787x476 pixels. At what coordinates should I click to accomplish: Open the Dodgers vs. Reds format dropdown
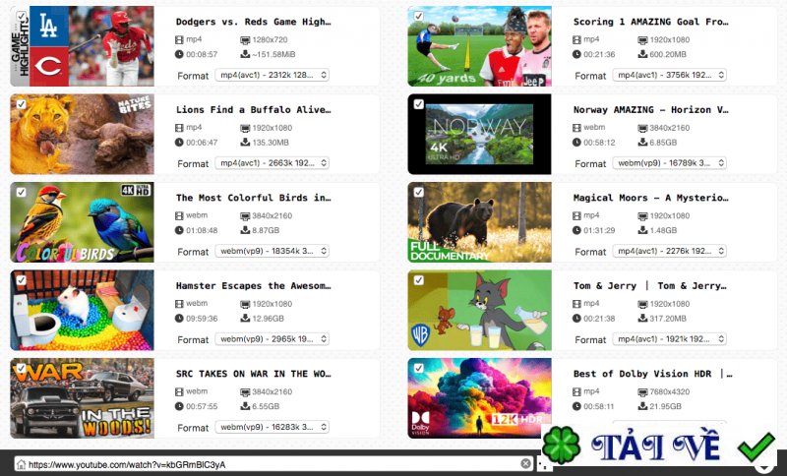click(272, 75)
